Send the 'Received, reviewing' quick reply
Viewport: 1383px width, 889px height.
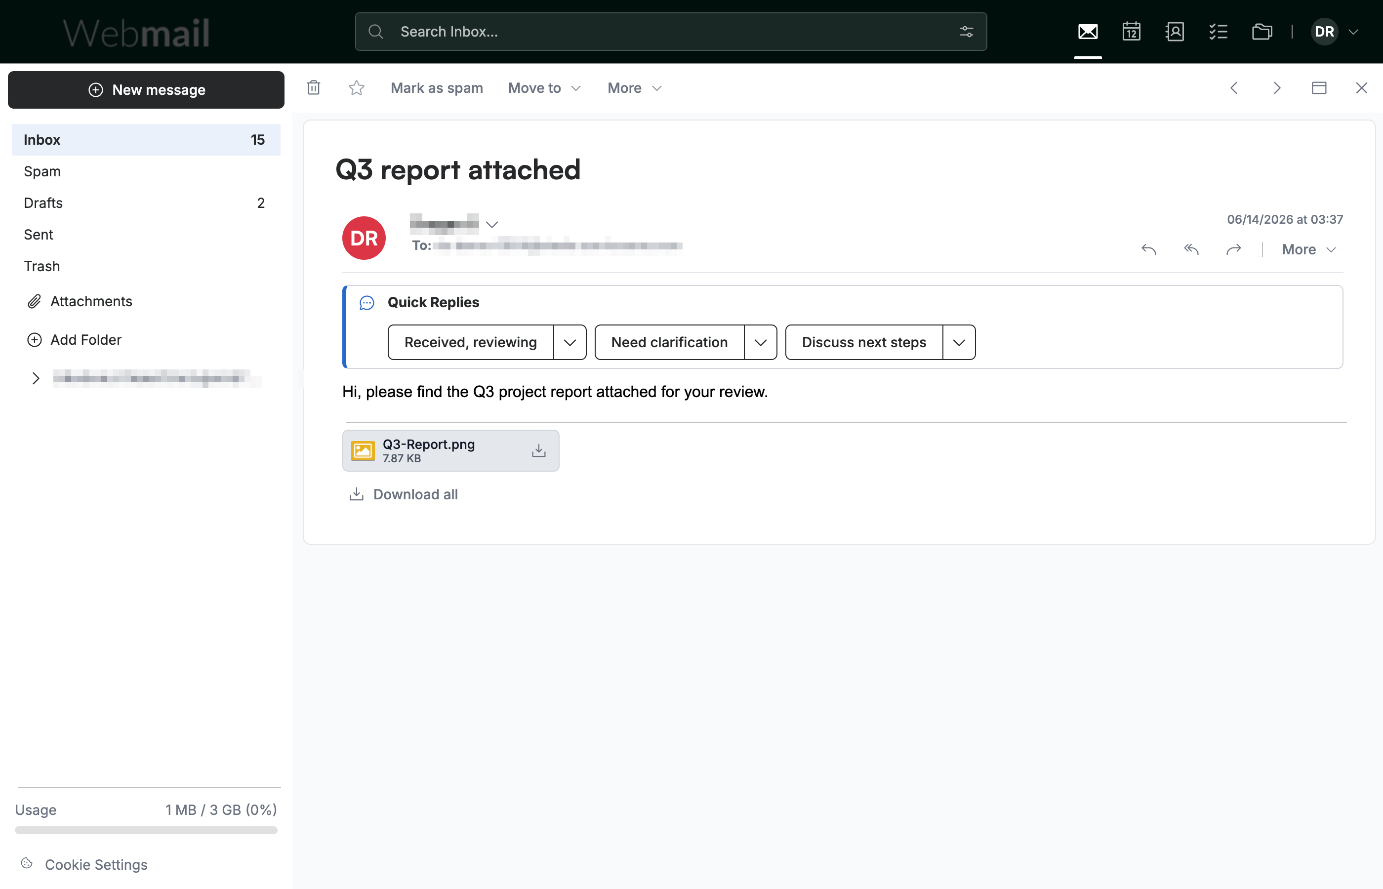click(470, 342)
